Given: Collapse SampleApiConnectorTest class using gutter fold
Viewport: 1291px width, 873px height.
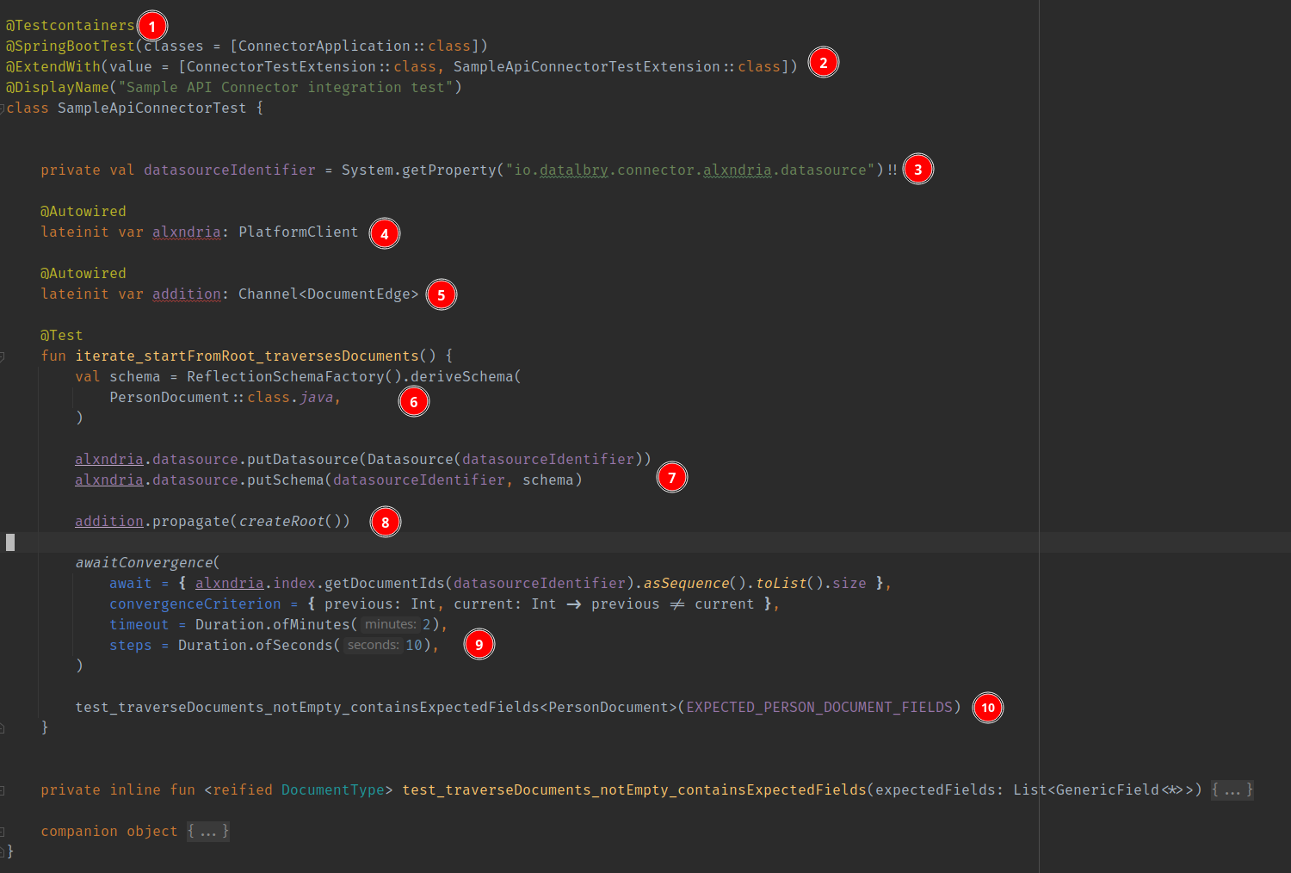Looking at the screenshot, I should 3,108.
